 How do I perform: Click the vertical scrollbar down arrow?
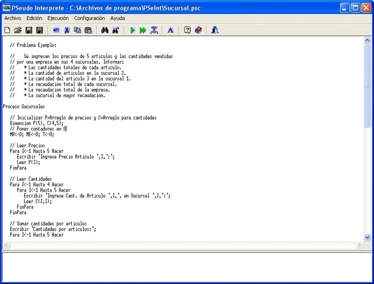coord(368,237)
